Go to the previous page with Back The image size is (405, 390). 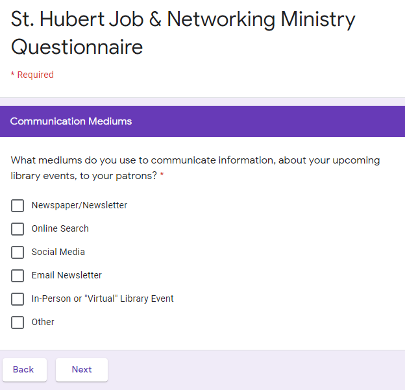click(23, 369)
